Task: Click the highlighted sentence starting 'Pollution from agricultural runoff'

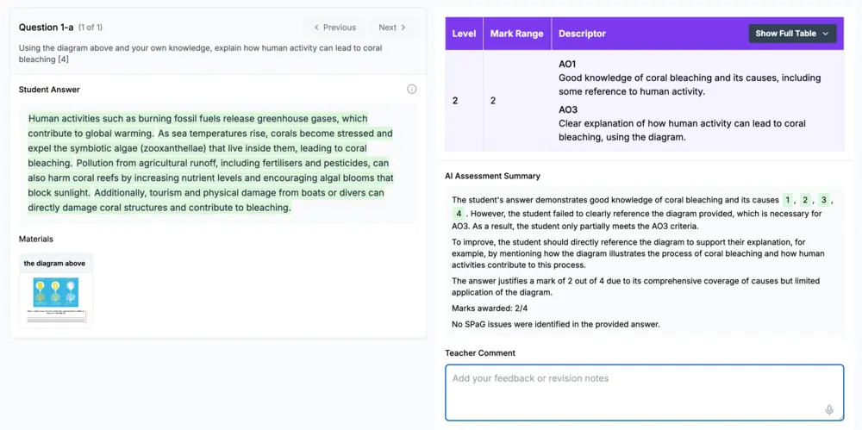Action: click(210, 178)
